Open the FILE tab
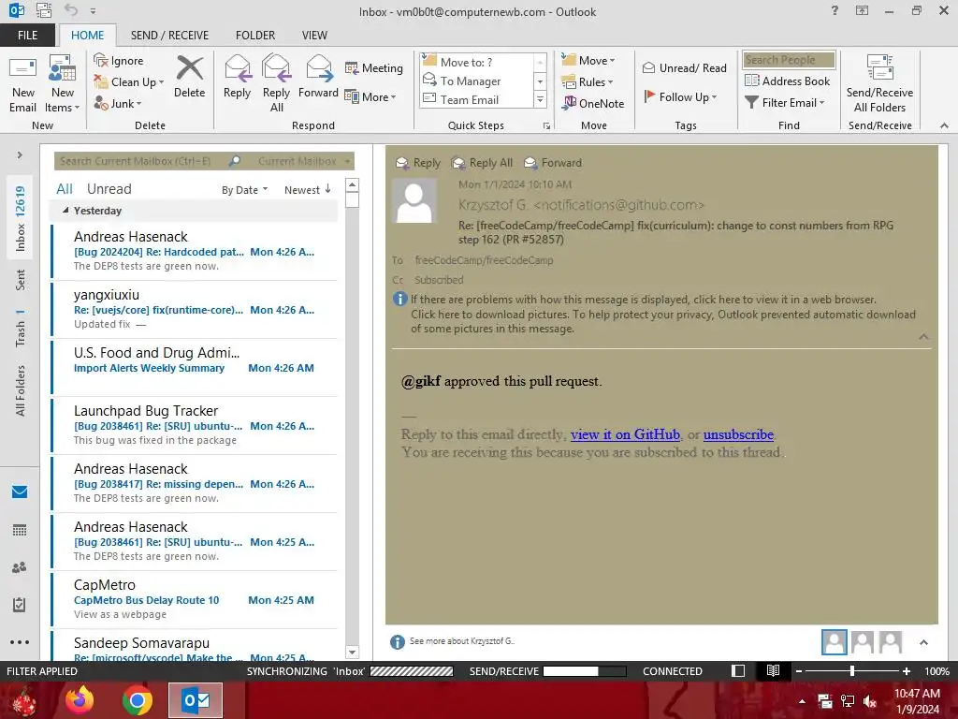The image size is (958, 719). (x=27, y=35)
